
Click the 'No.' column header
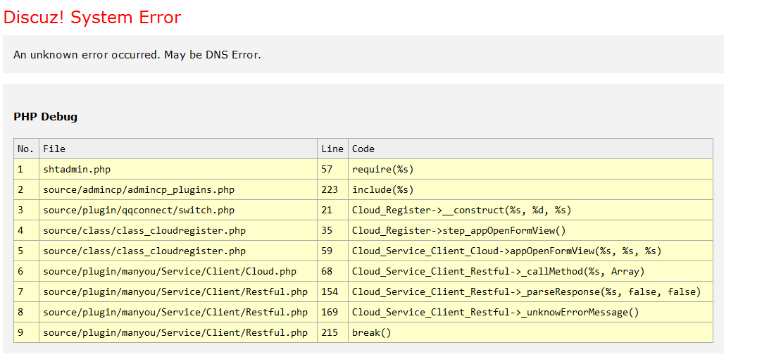[27, 149]
